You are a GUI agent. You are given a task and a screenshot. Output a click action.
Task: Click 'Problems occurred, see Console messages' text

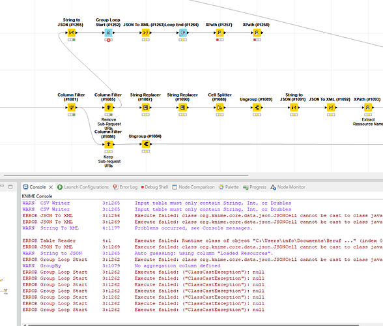pyautogui.click(x=193, y=228)
